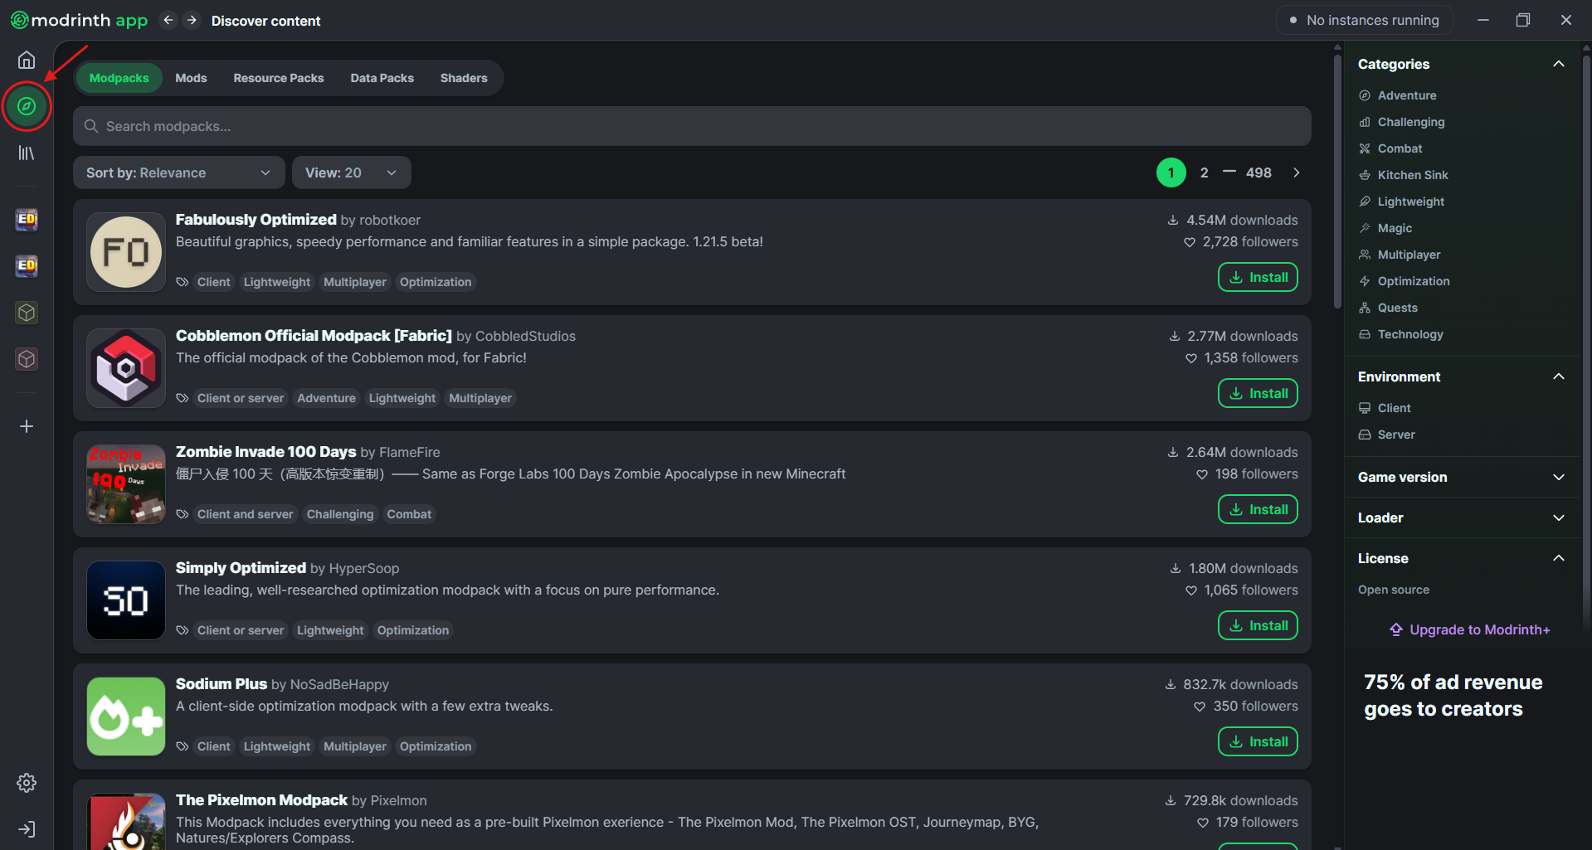Open the Fabulously Optimized FO thumbnail
1592x850 pixels.
point(126,252)
